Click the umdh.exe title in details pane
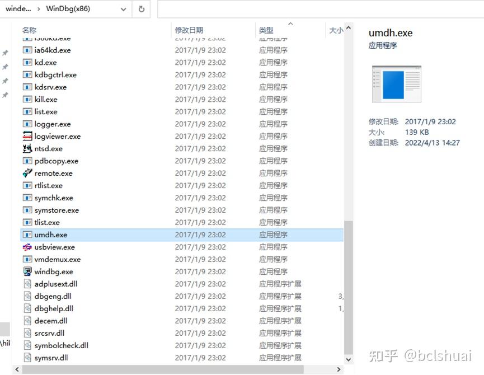This screenshot has height=375, width=484. 391,33
